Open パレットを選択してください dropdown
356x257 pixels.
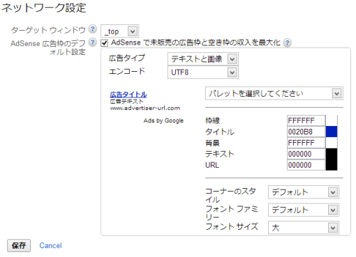coord(274,93)
